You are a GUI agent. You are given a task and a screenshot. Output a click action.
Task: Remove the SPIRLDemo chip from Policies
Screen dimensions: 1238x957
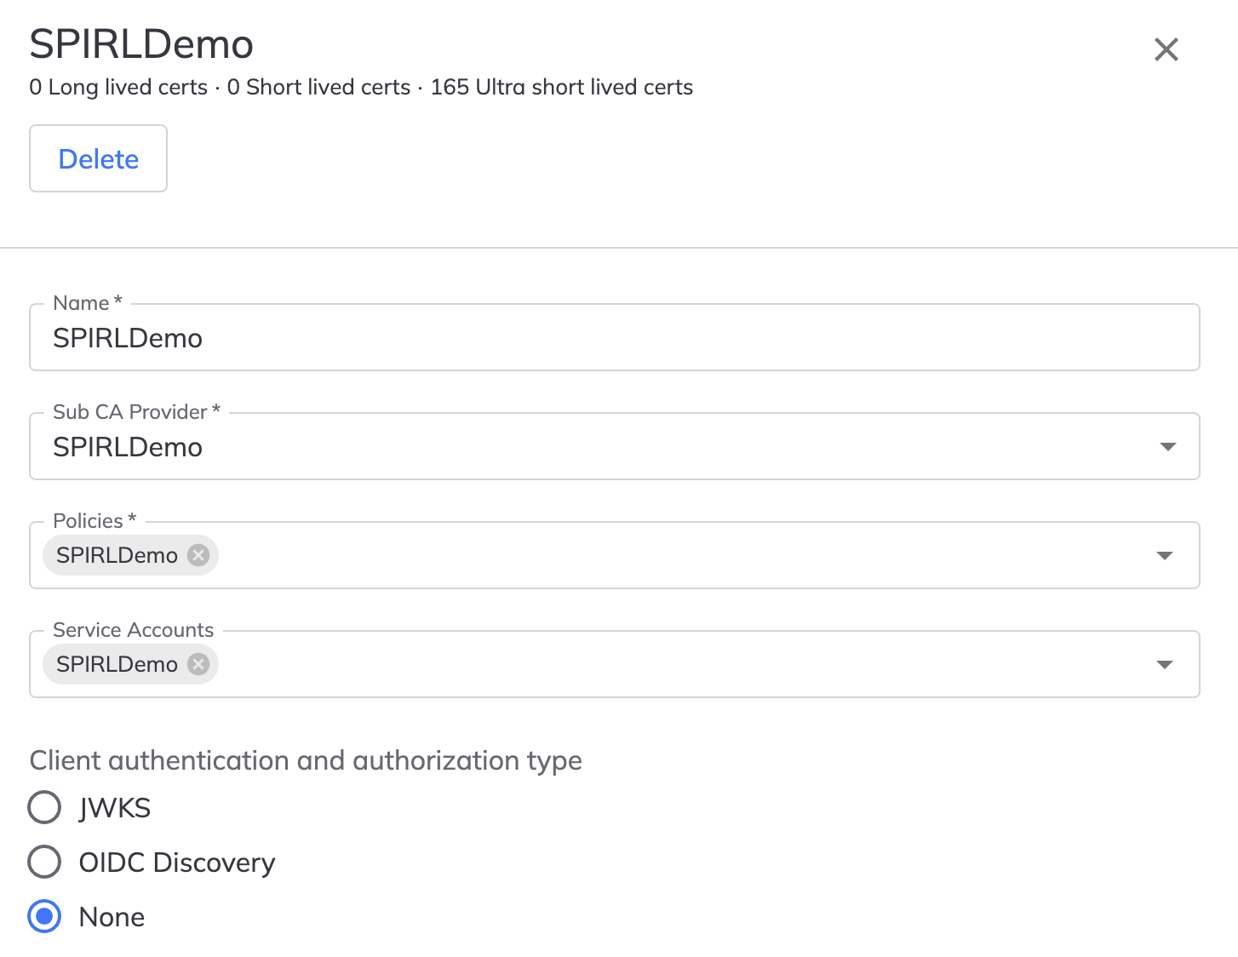coord(198,555)
